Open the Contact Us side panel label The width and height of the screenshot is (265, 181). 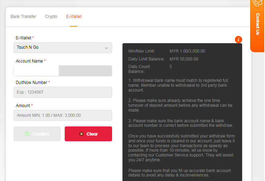click(258, 24)
